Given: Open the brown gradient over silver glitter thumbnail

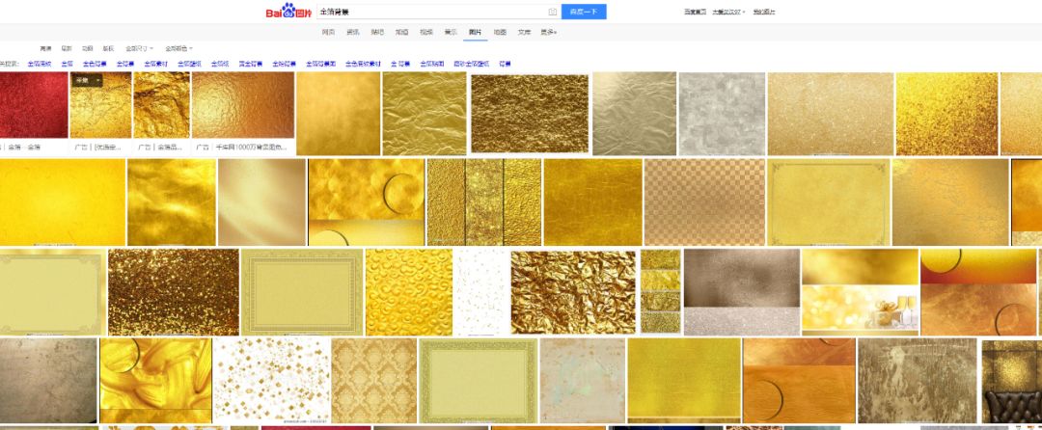Looking at the screenshot, I should pos(742,292).
